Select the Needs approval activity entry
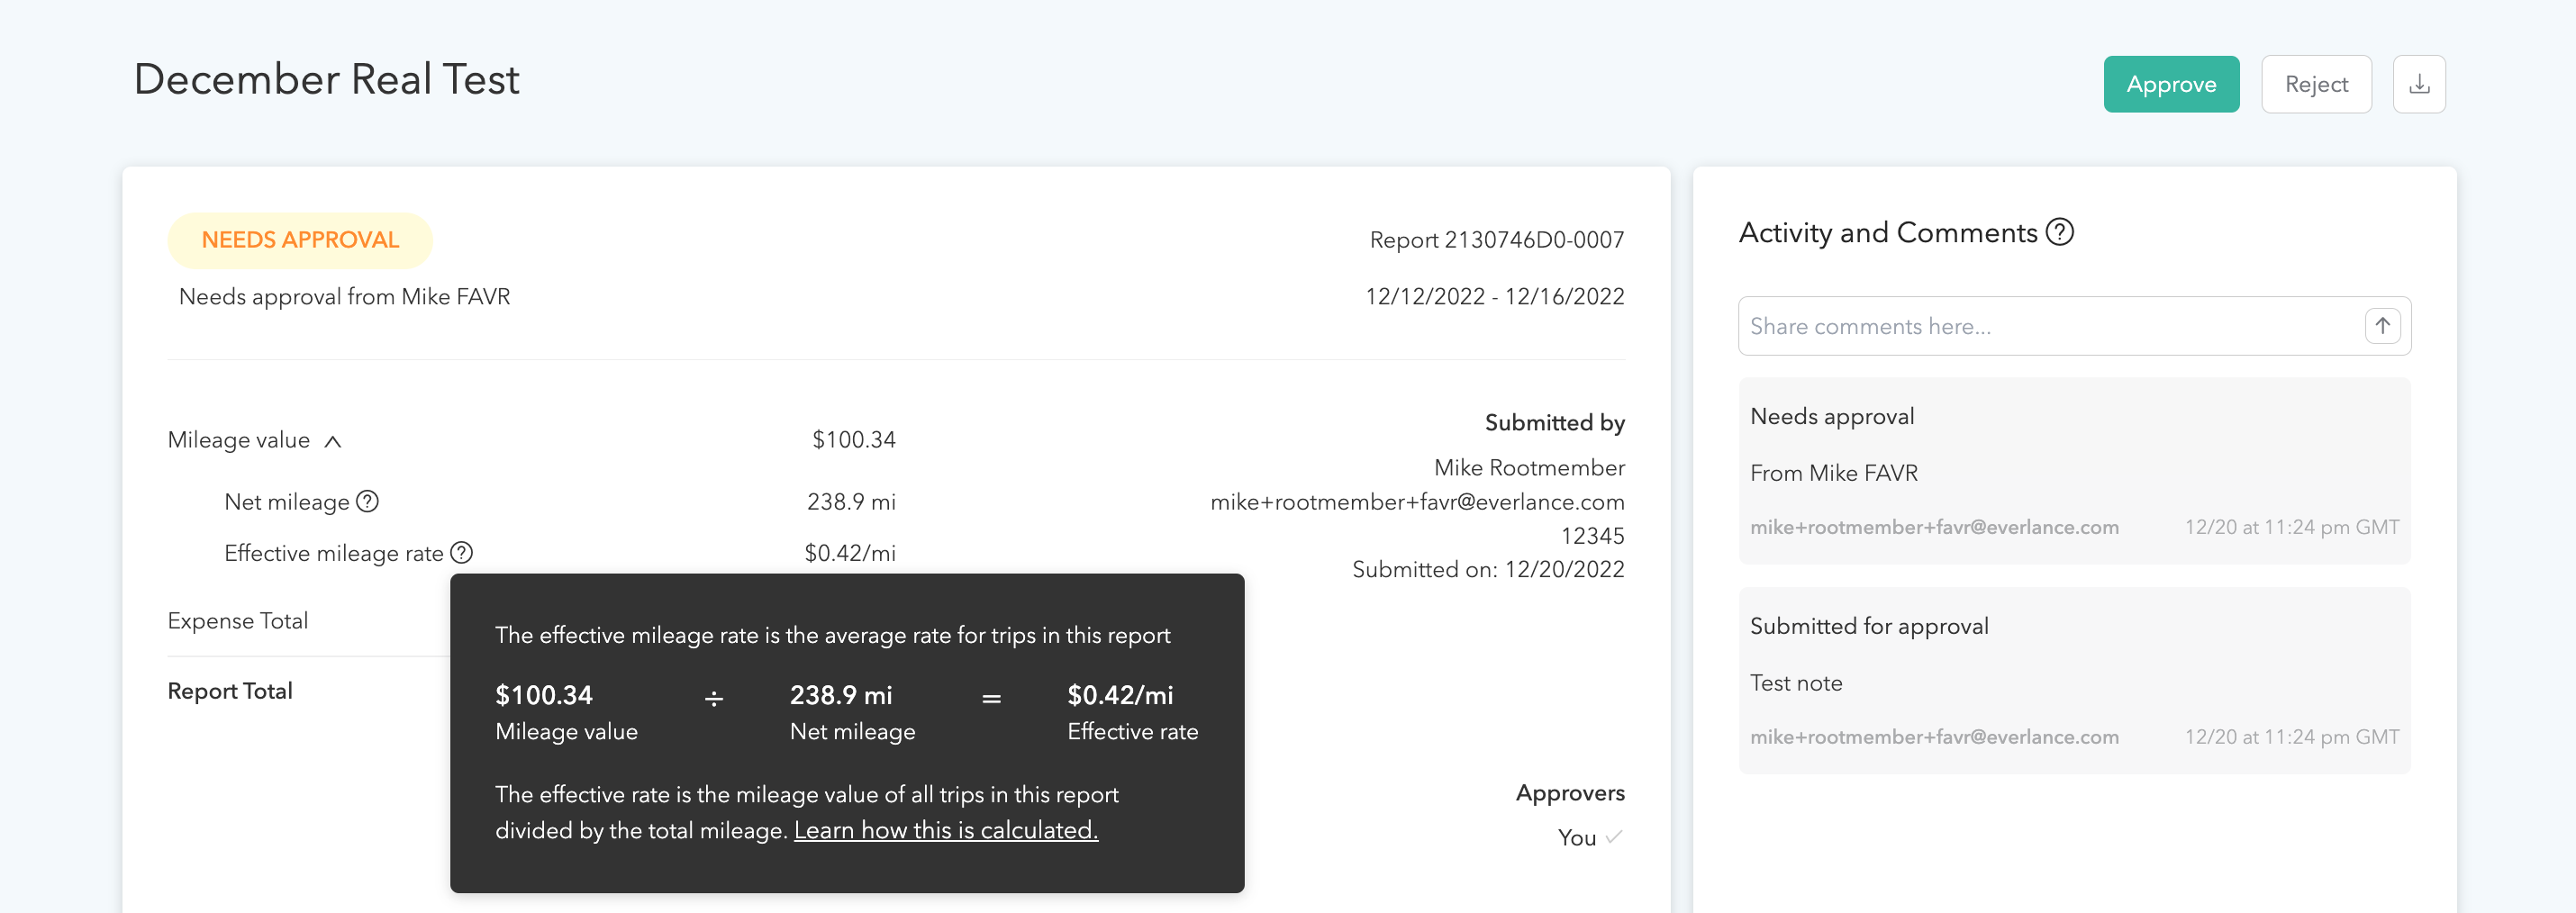This screenshot has height=913, width=2576. coord(2073,470)
